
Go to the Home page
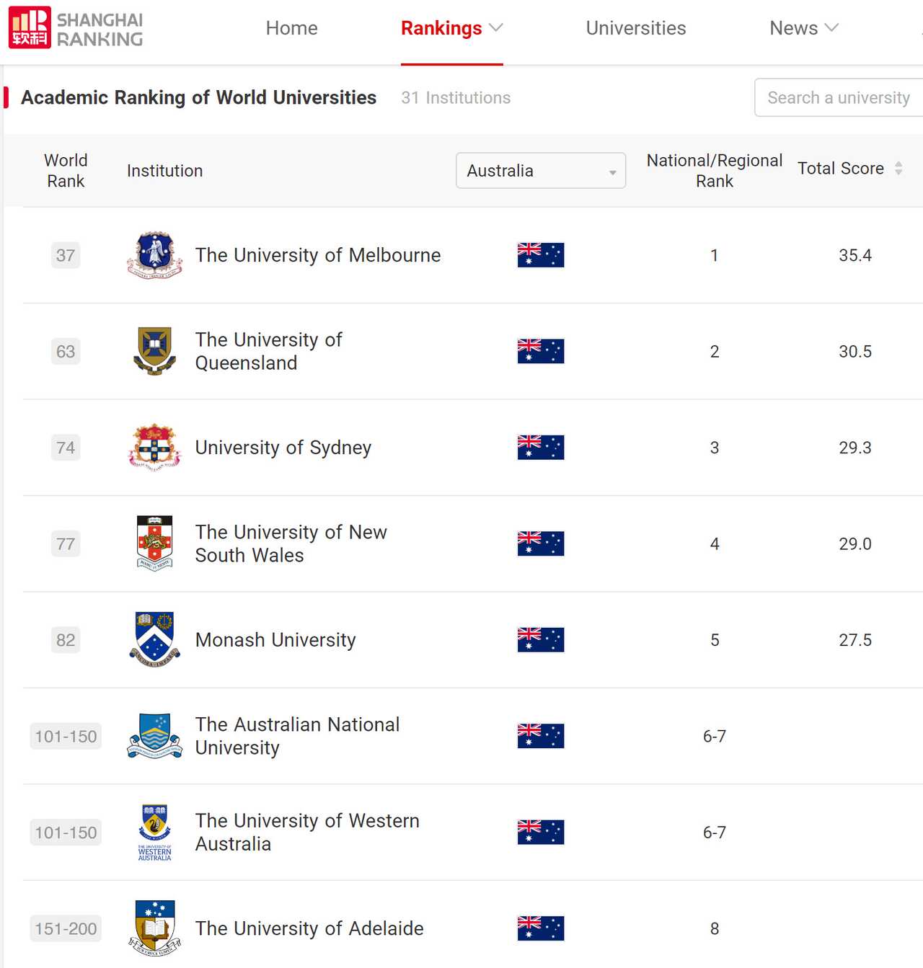click(x=291, y=28)
